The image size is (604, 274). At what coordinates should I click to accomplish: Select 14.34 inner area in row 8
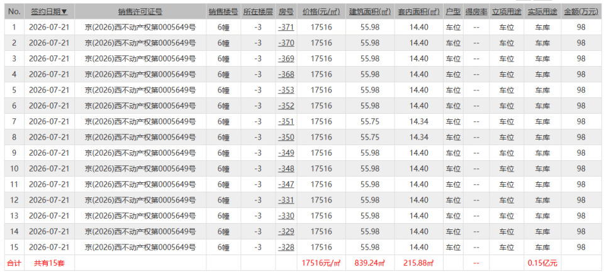pyautogui.click(x=419, y=138)
